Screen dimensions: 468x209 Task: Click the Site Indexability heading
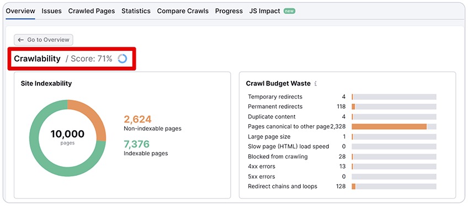pos(46,83)
